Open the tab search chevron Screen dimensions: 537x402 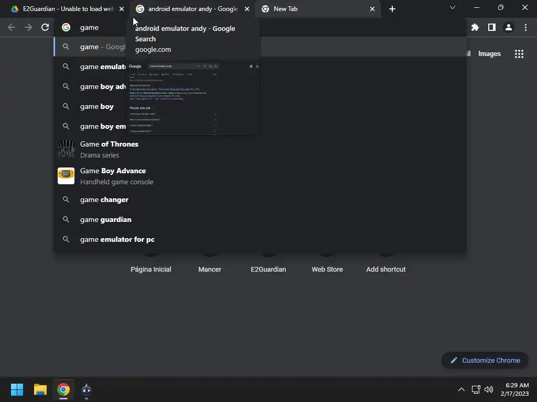click(453, 7)
